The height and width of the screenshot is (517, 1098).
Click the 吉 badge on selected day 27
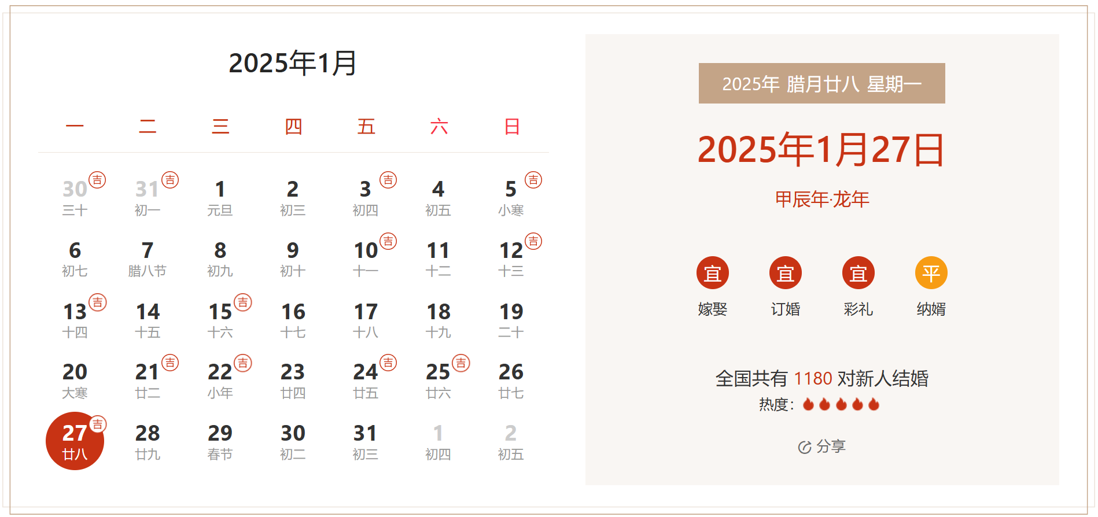[x=98, y=424]
